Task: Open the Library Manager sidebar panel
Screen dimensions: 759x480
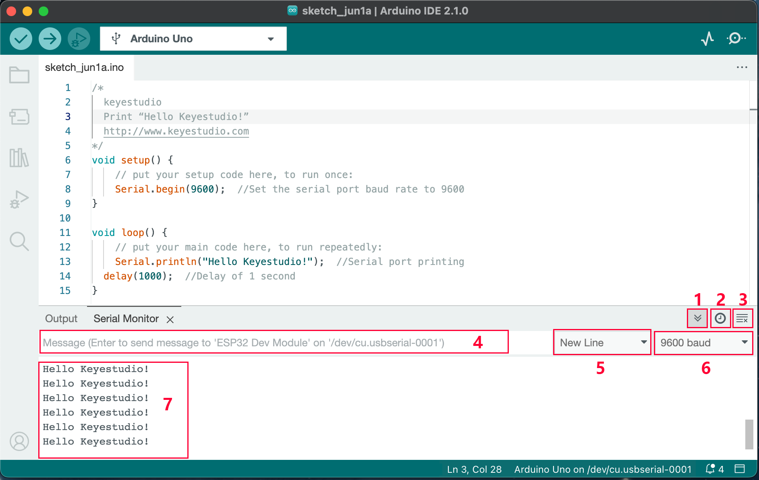Action: click(x=19, y=158)
